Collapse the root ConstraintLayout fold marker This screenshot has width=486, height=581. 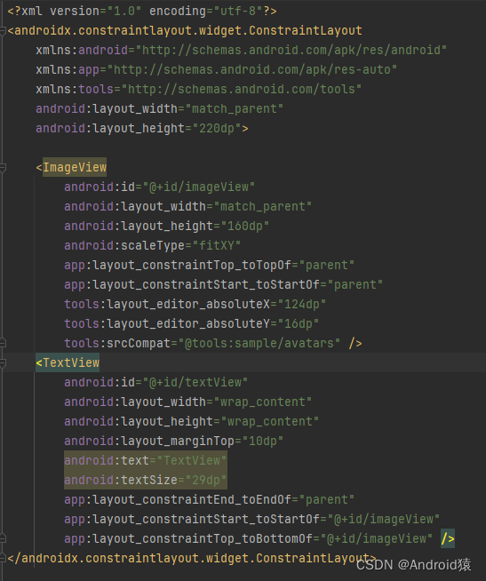pos(3,31)
